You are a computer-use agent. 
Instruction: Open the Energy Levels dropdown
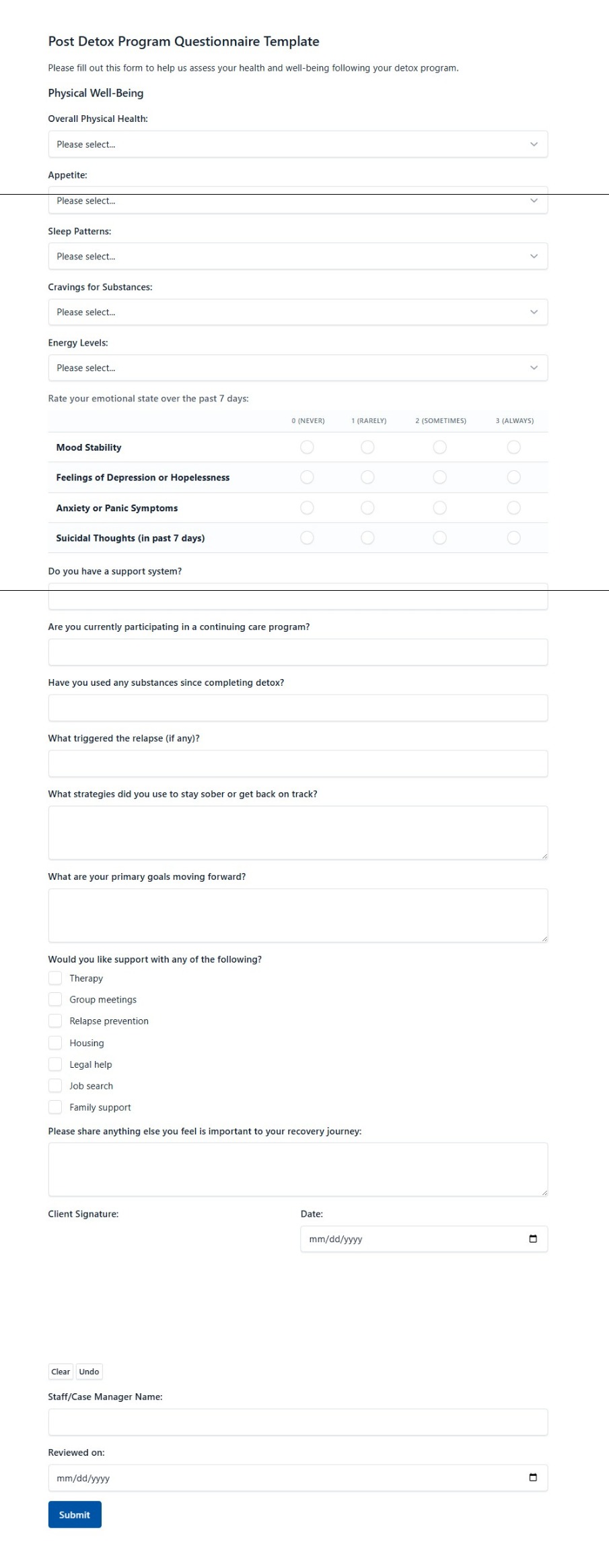point(297,368)
